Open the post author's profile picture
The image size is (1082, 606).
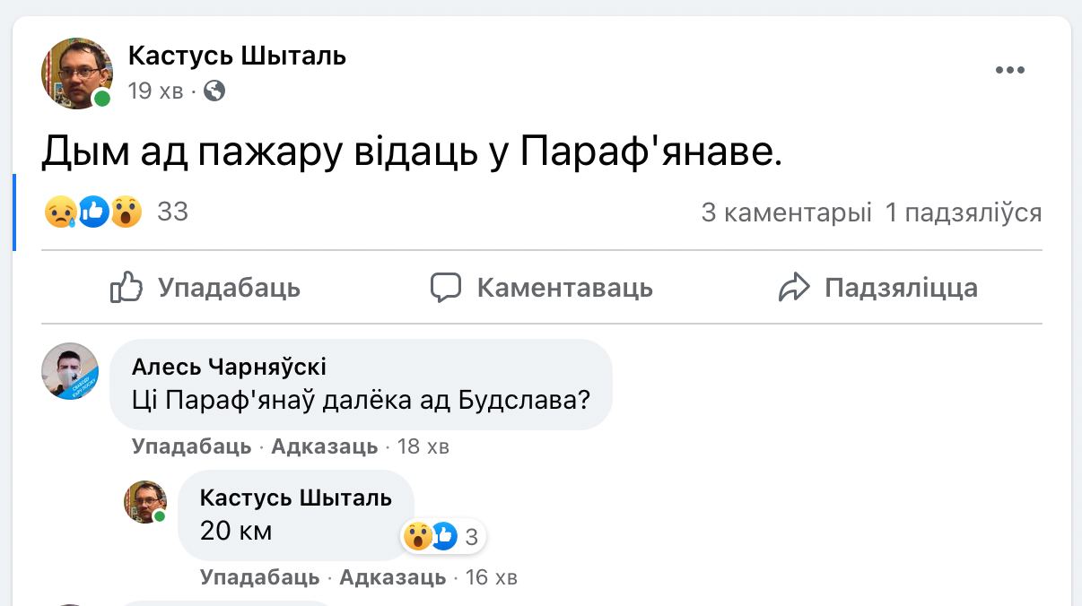tap(76, 73)
